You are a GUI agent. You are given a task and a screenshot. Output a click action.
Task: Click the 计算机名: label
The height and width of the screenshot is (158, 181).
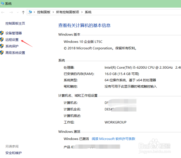point(71,103)
